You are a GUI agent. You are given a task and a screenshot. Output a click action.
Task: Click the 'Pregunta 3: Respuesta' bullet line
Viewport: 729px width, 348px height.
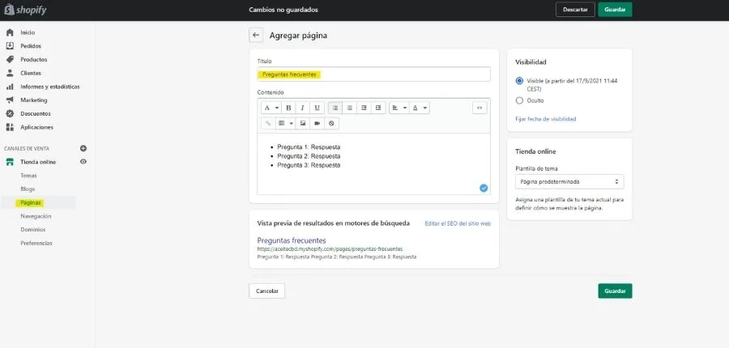pos(309,165)
